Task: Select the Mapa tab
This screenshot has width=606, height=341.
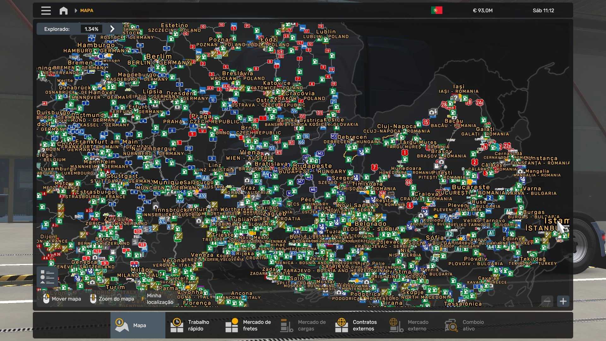Action: [x=138, y=325]
